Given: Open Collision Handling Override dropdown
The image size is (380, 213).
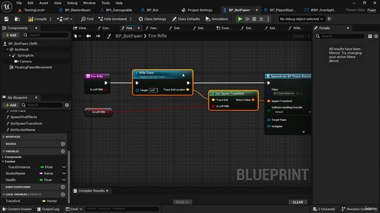Looking at the screenshot, I should point(292,112).
